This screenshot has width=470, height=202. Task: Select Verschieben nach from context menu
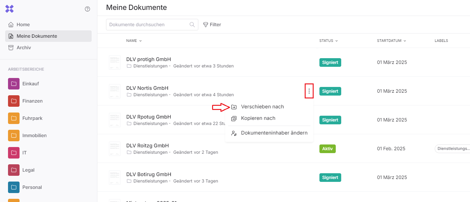click(x=262, y=107)
